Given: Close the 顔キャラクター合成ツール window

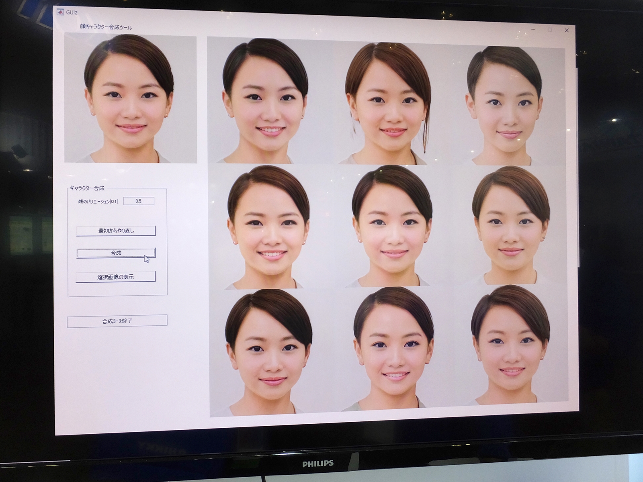Looking at the screenshot, I should (567, 29).
